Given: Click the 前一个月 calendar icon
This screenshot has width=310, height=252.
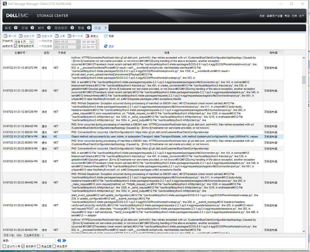Looking at the screenshot, I should (69, 36).
